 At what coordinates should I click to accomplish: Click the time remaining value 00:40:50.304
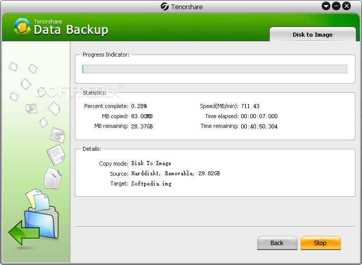(259, 126)
